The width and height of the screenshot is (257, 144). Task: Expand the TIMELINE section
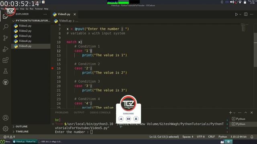click(x=31, y=132)
